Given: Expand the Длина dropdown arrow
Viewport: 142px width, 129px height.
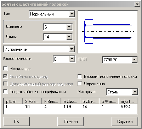Looking at the screenshot, I should coord(69,37).
